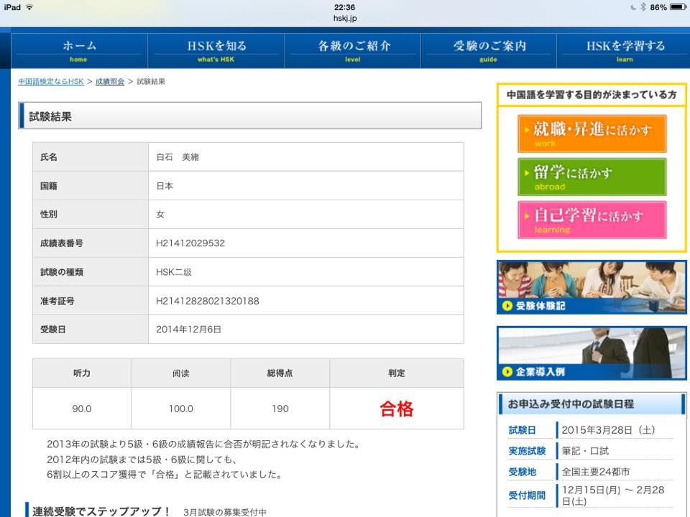The height and width of the screenshot is (517, 690).
Task: Select the 全国主要24都市 location text
Action: pyautogui.click(x=596, y=472)
